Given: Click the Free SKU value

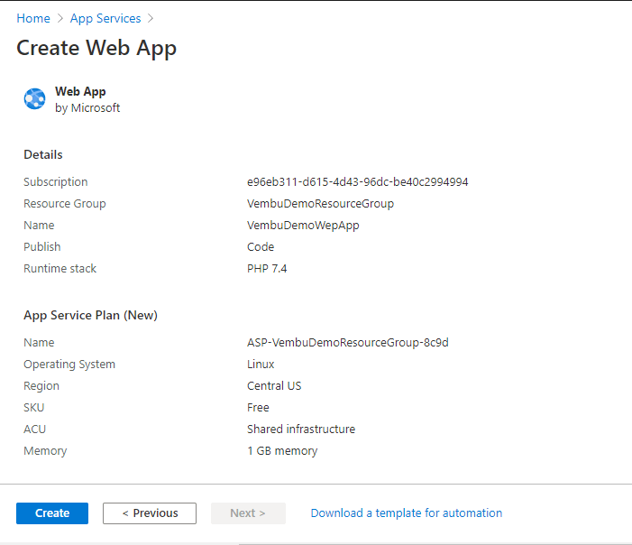Looking at the screenshot, I should point(258,408).
